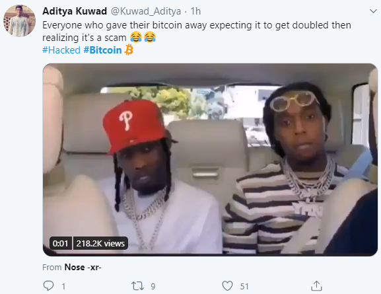Click the retweet count 9
This screenshot has height=294, width=381.
[x=153, y=287]
